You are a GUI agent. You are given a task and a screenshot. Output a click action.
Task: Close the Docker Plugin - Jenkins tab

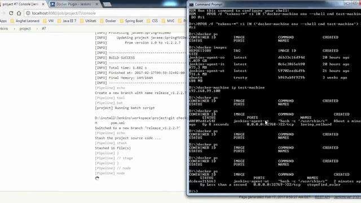[x=97, y=4]
